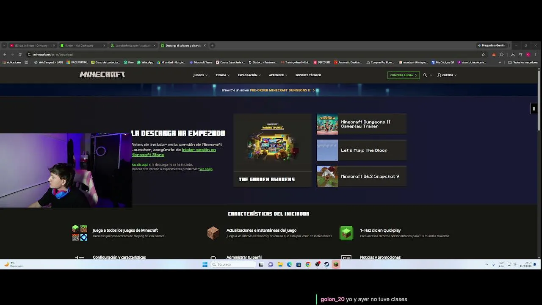Open a new browser tab

pos(213,45)
